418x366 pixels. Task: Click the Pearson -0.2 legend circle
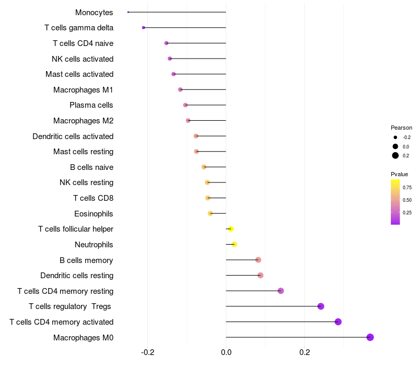[396, 138]
